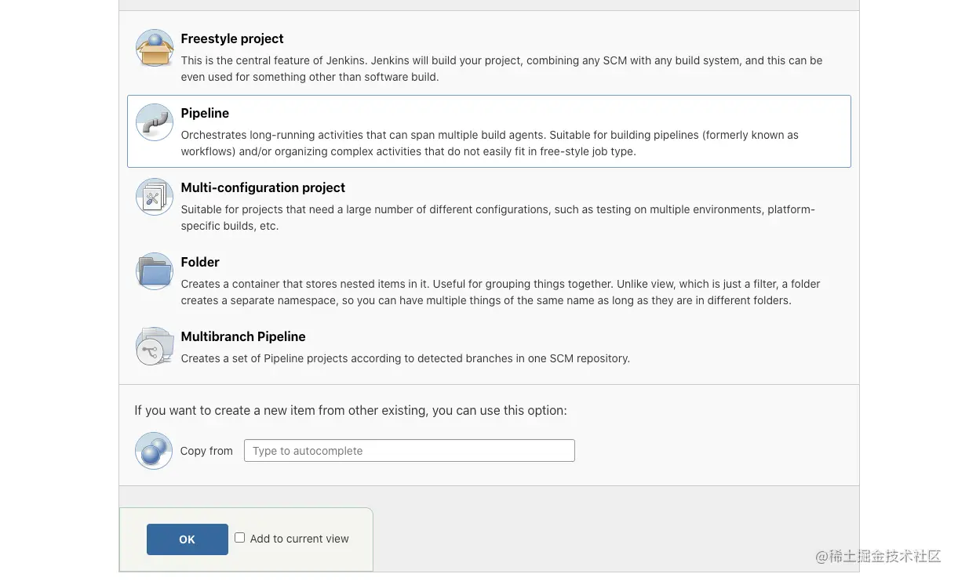Click the Multibranch Pipeline branch icon
Screen dimensions: 958x581
[155, 347]
